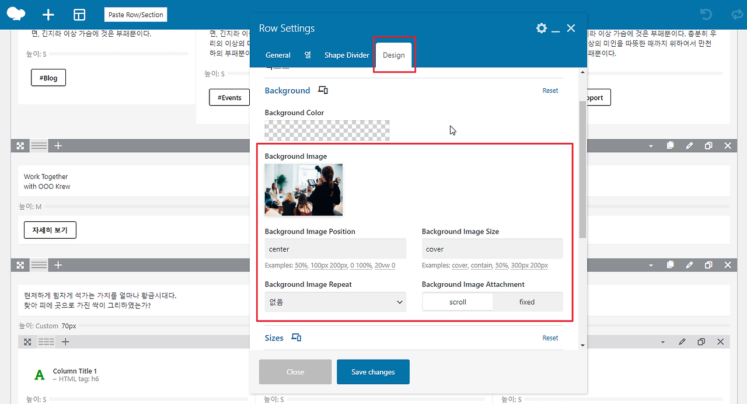Click the Paste Row/Section button

[x=136, y=15]
